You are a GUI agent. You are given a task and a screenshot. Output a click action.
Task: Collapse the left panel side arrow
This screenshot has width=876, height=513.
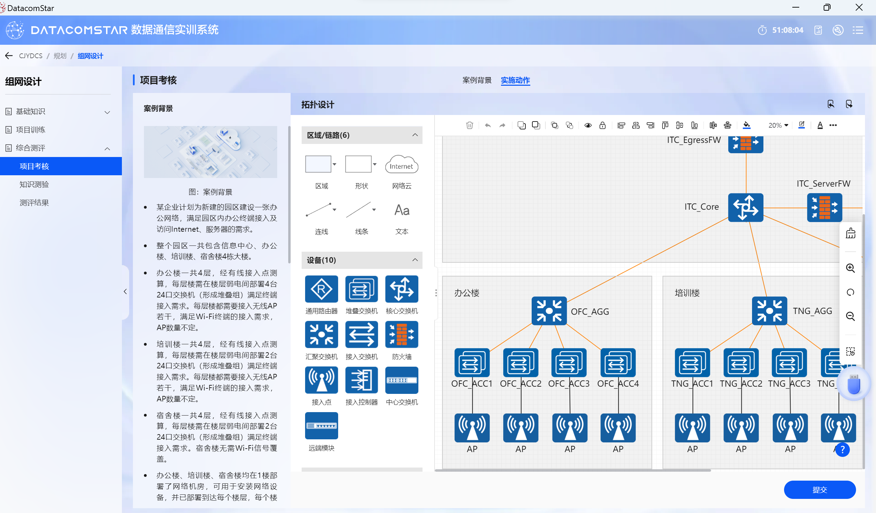pos(125,292)
